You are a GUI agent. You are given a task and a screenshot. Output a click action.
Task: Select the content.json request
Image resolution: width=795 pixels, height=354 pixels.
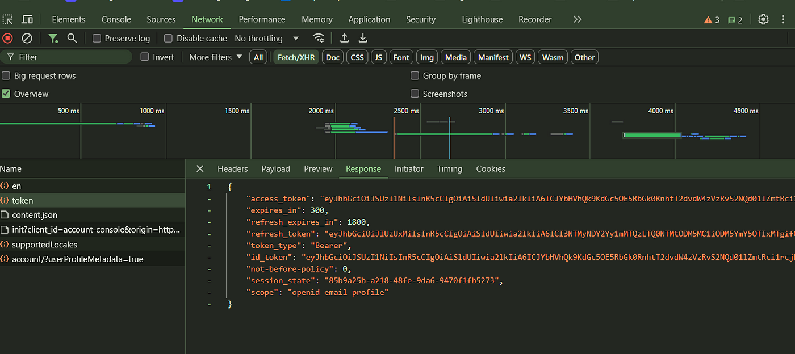(x=93, y=215)
